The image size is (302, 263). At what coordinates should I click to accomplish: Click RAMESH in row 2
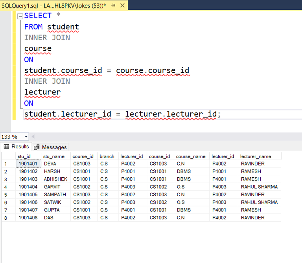click(x=260, y=171)
